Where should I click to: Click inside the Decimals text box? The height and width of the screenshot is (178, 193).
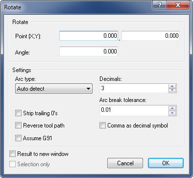coord(134,88)
